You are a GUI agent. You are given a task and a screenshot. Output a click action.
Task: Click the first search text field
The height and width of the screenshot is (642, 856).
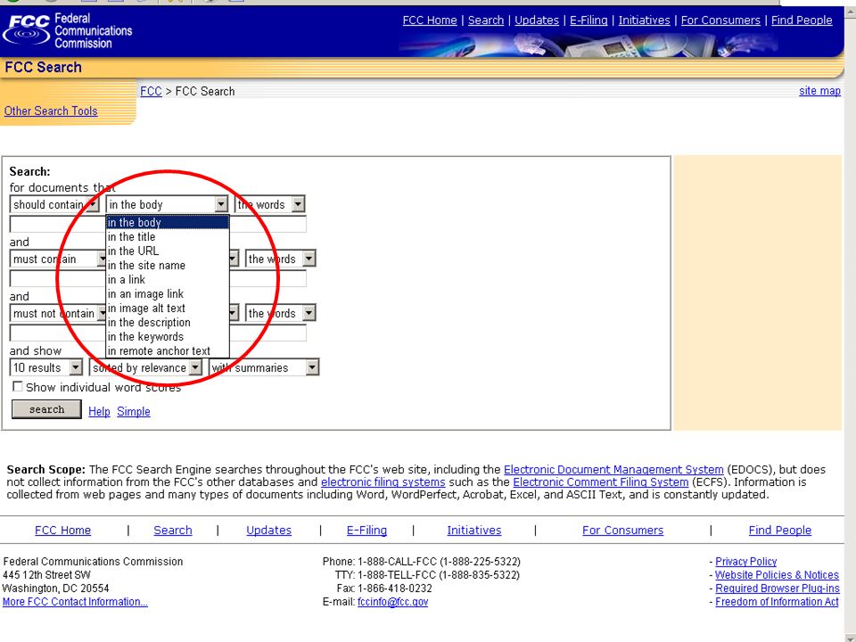[159, 224]
